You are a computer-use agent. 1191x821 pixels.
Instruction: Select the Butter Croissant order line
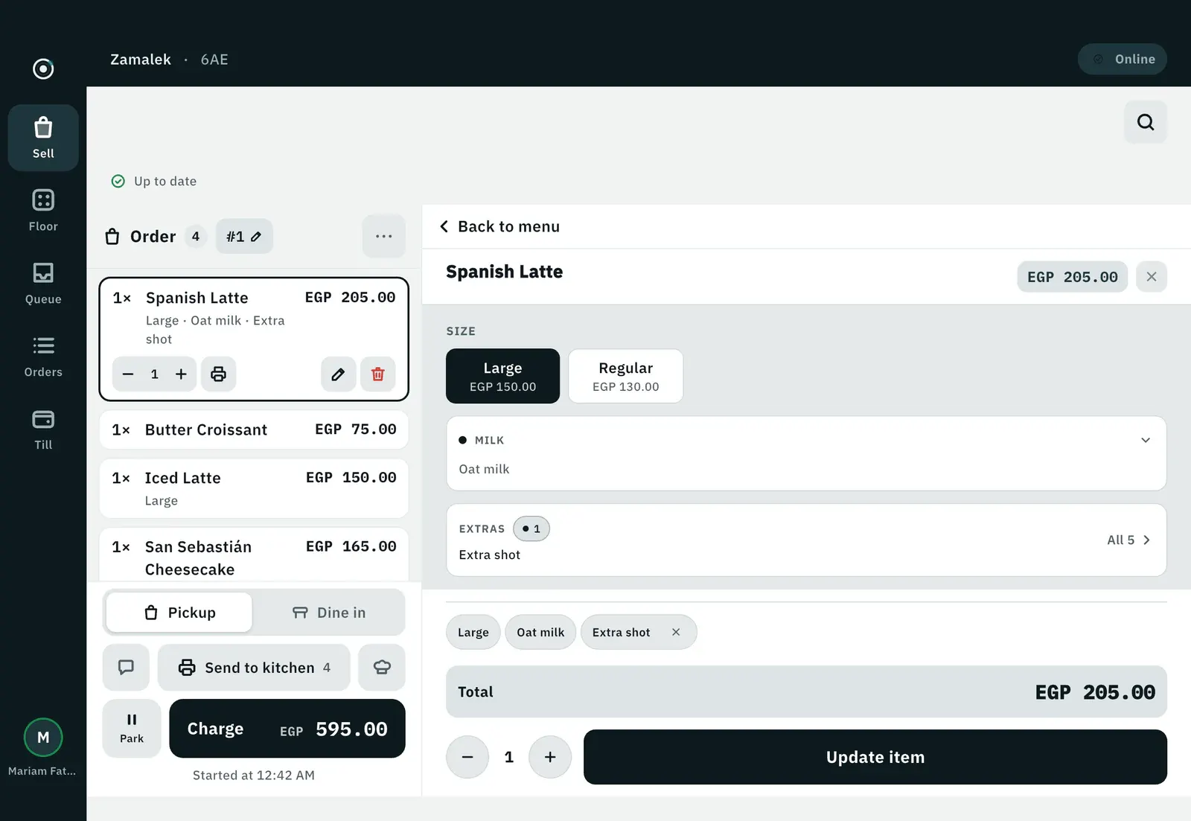tap(254, 429)
